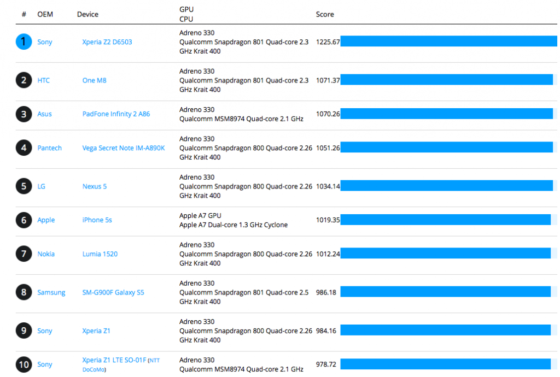This screenshot has height=377, width=560.
Task: Select the rank 7 badge beside Nokia
Action: point(24,254)
